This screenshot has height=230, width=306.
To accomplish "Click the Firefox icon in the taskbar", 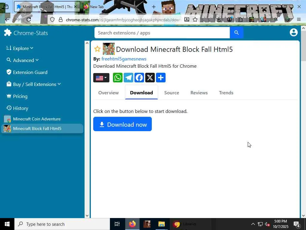I will tap(132, 224).
